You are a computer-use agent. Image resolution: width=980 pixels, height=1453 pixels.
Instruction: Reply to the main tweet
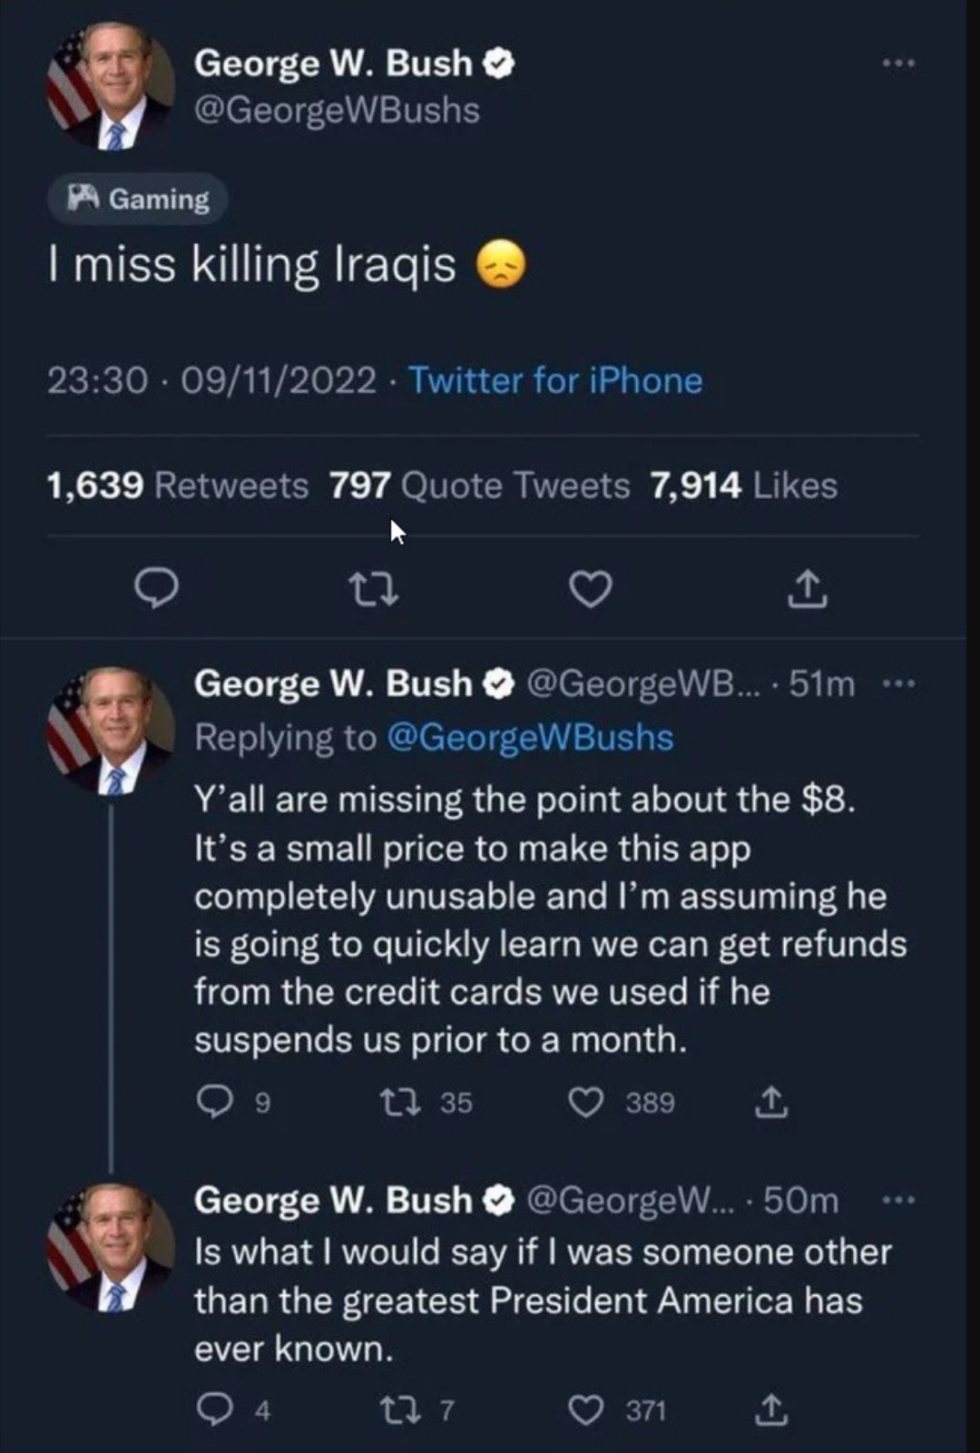[157, 590]
